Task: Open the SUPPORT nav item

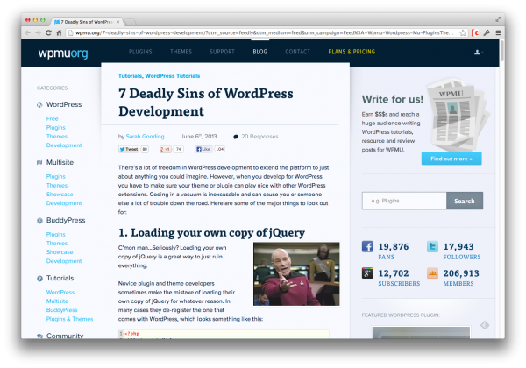Action: [x=222, y=52]
